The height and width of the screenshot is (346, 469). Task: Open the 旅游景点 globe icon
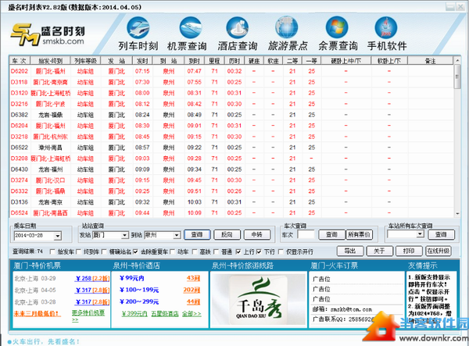[287, 28]
